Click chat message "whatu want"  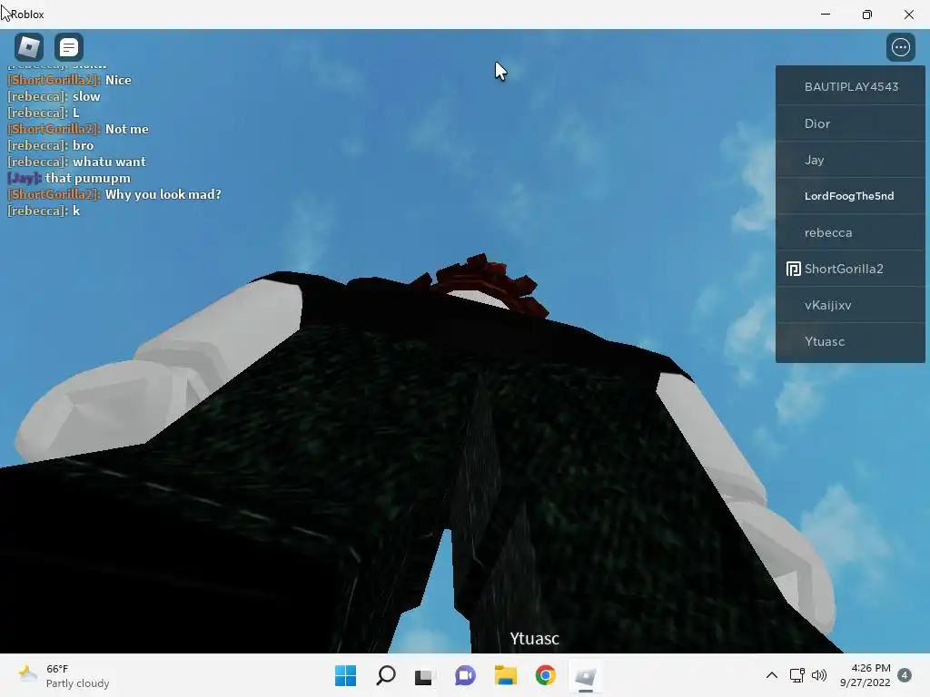click(x=109, y=162)
